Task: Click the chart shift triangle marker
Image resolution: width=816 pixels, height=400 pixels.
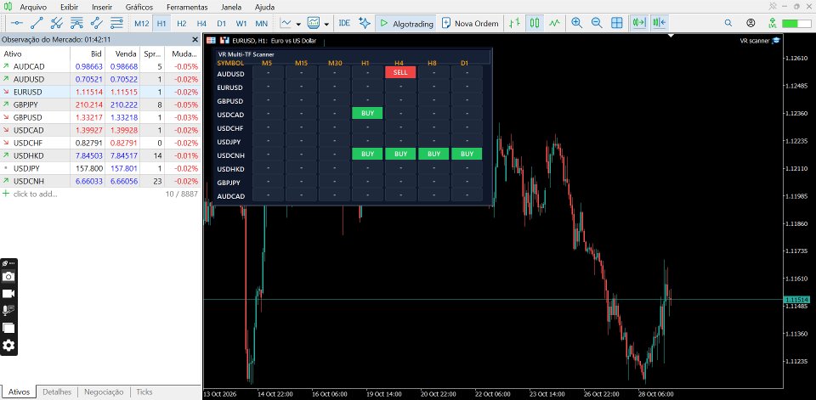Action: click(x=671, y=36)
